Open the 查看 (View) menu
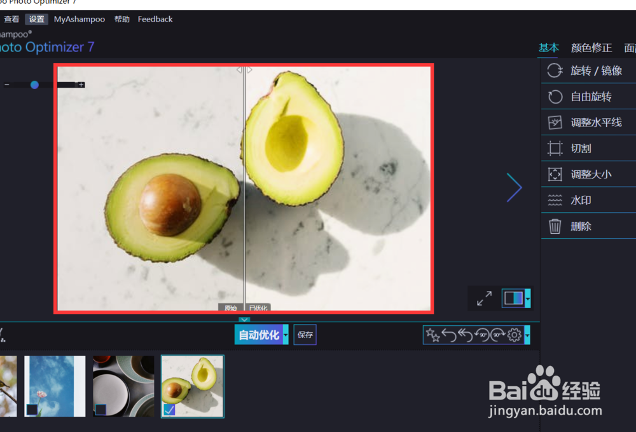 11,19
